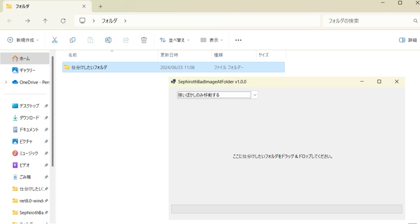Open ピクチャ in the sidebar
This screenshot has width=420, height=224.
[23, 141]
